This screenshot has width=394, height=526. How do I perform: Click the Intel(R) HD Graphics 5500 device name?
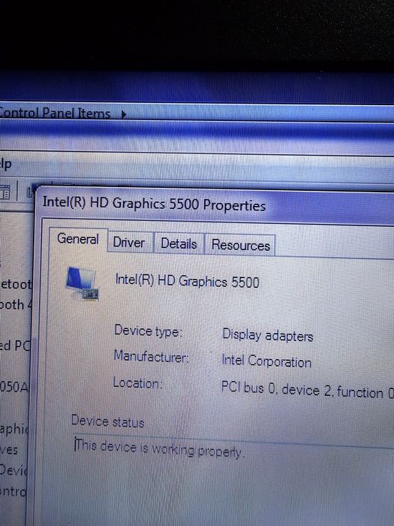pyautogui.click(x=188, y=281)
